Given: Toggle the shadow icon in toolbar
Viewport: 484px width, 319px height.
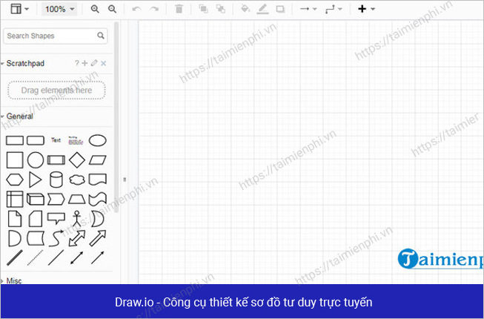Looking at the screenshot, I should tap(280, 9).
